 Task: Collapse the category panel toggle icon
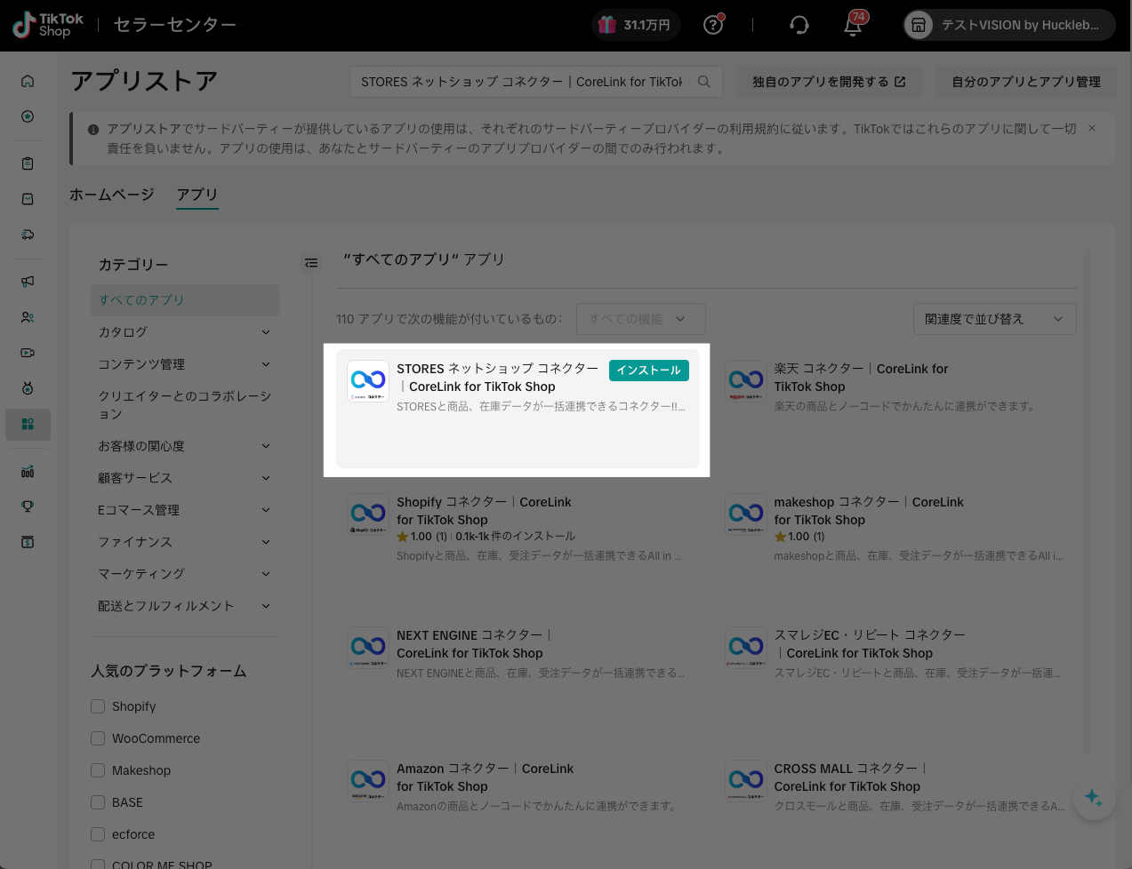pos(311,263)
